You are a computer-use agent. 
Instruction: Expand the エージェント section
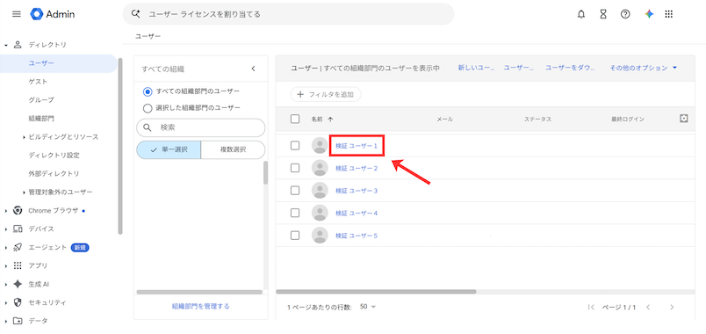tap(6, 248)
